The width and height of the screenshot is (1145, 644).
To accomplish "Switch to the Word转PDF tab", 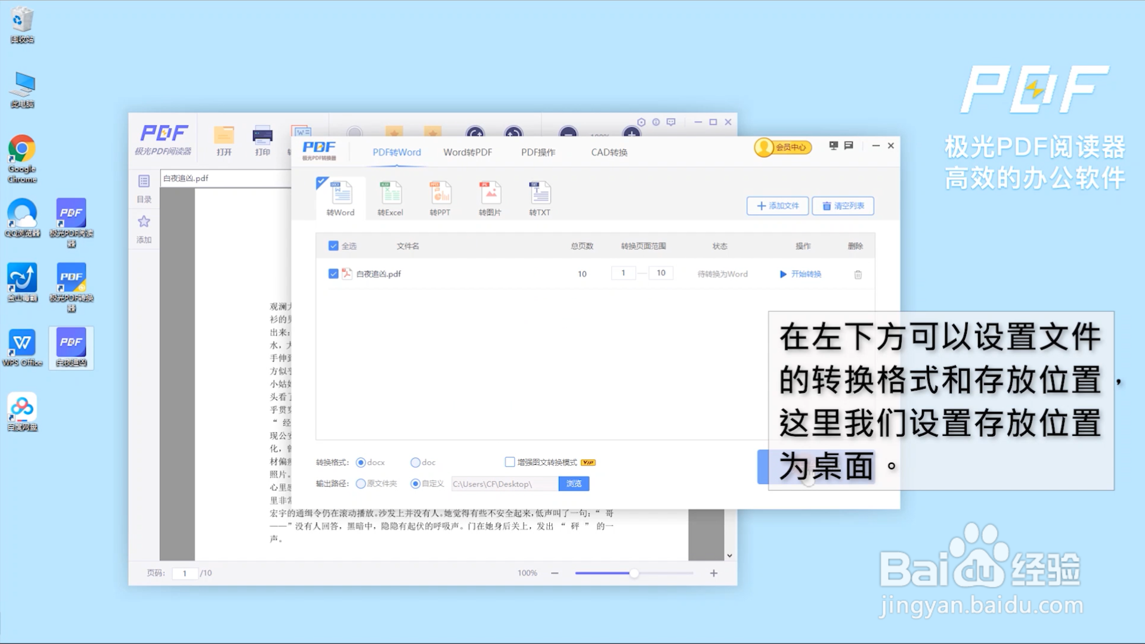I will click(467, 152).
